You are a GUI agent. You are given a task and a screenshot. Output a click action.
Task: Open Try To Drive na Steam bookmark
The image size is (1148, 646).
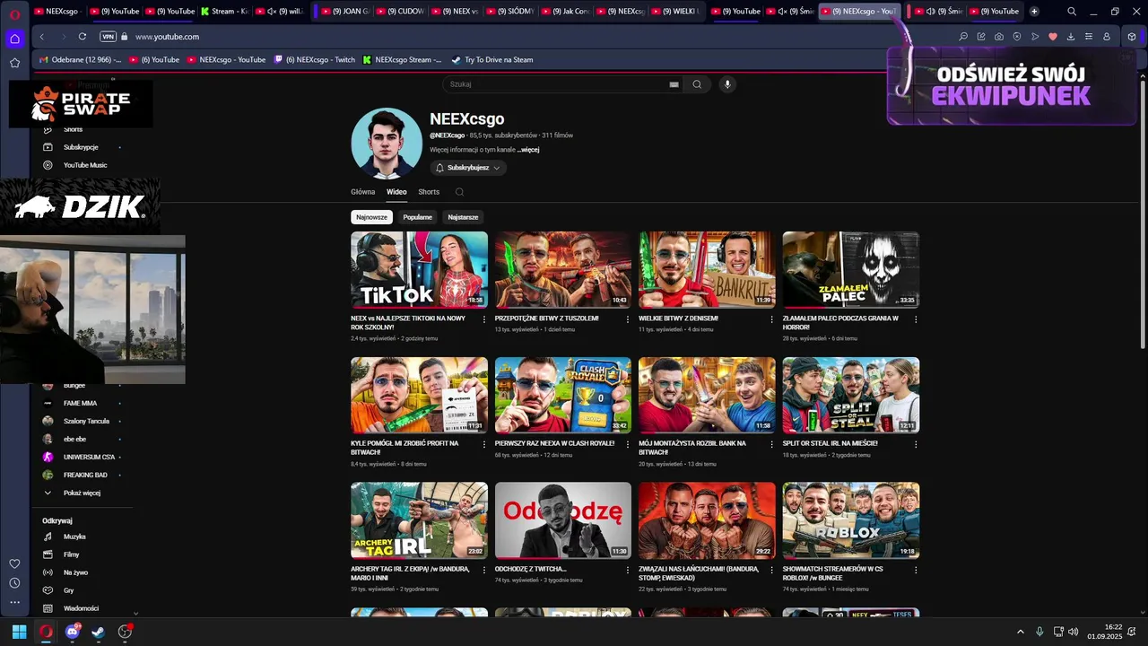pyautogui.click(x=491, y=60)
